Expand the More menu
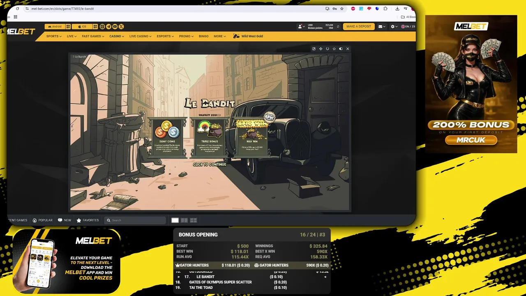526x296 pixels. click(x=220, y=36)
